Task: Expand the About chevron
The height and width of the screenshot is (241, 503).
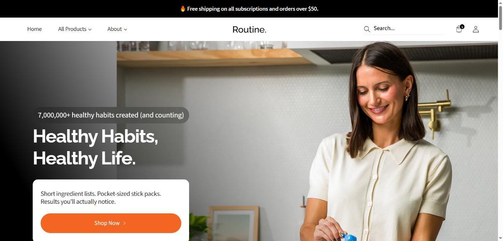Action: (x=125, y=29)
